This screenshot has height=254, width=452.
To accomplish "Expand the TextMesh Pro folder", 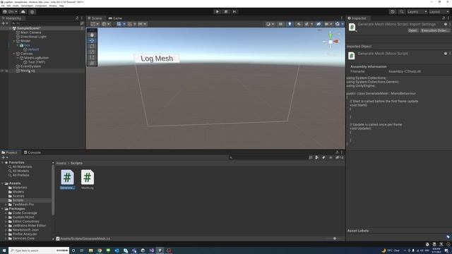I will click(x=6, y=205).
